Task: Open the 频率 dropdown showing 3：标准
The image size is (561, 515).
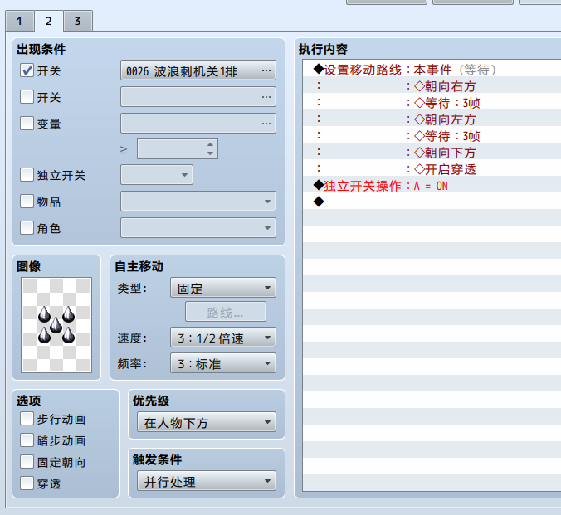Action: [223, 363]
